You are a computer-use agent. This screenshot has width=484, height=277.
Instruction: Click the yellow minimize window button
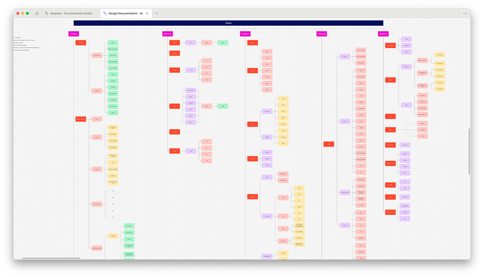click(x=22, y=13)
